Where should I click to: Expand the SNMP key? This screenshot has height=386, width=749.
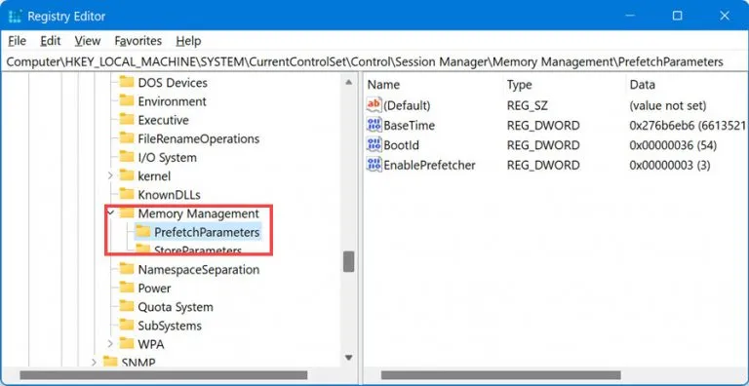point(94,362)
